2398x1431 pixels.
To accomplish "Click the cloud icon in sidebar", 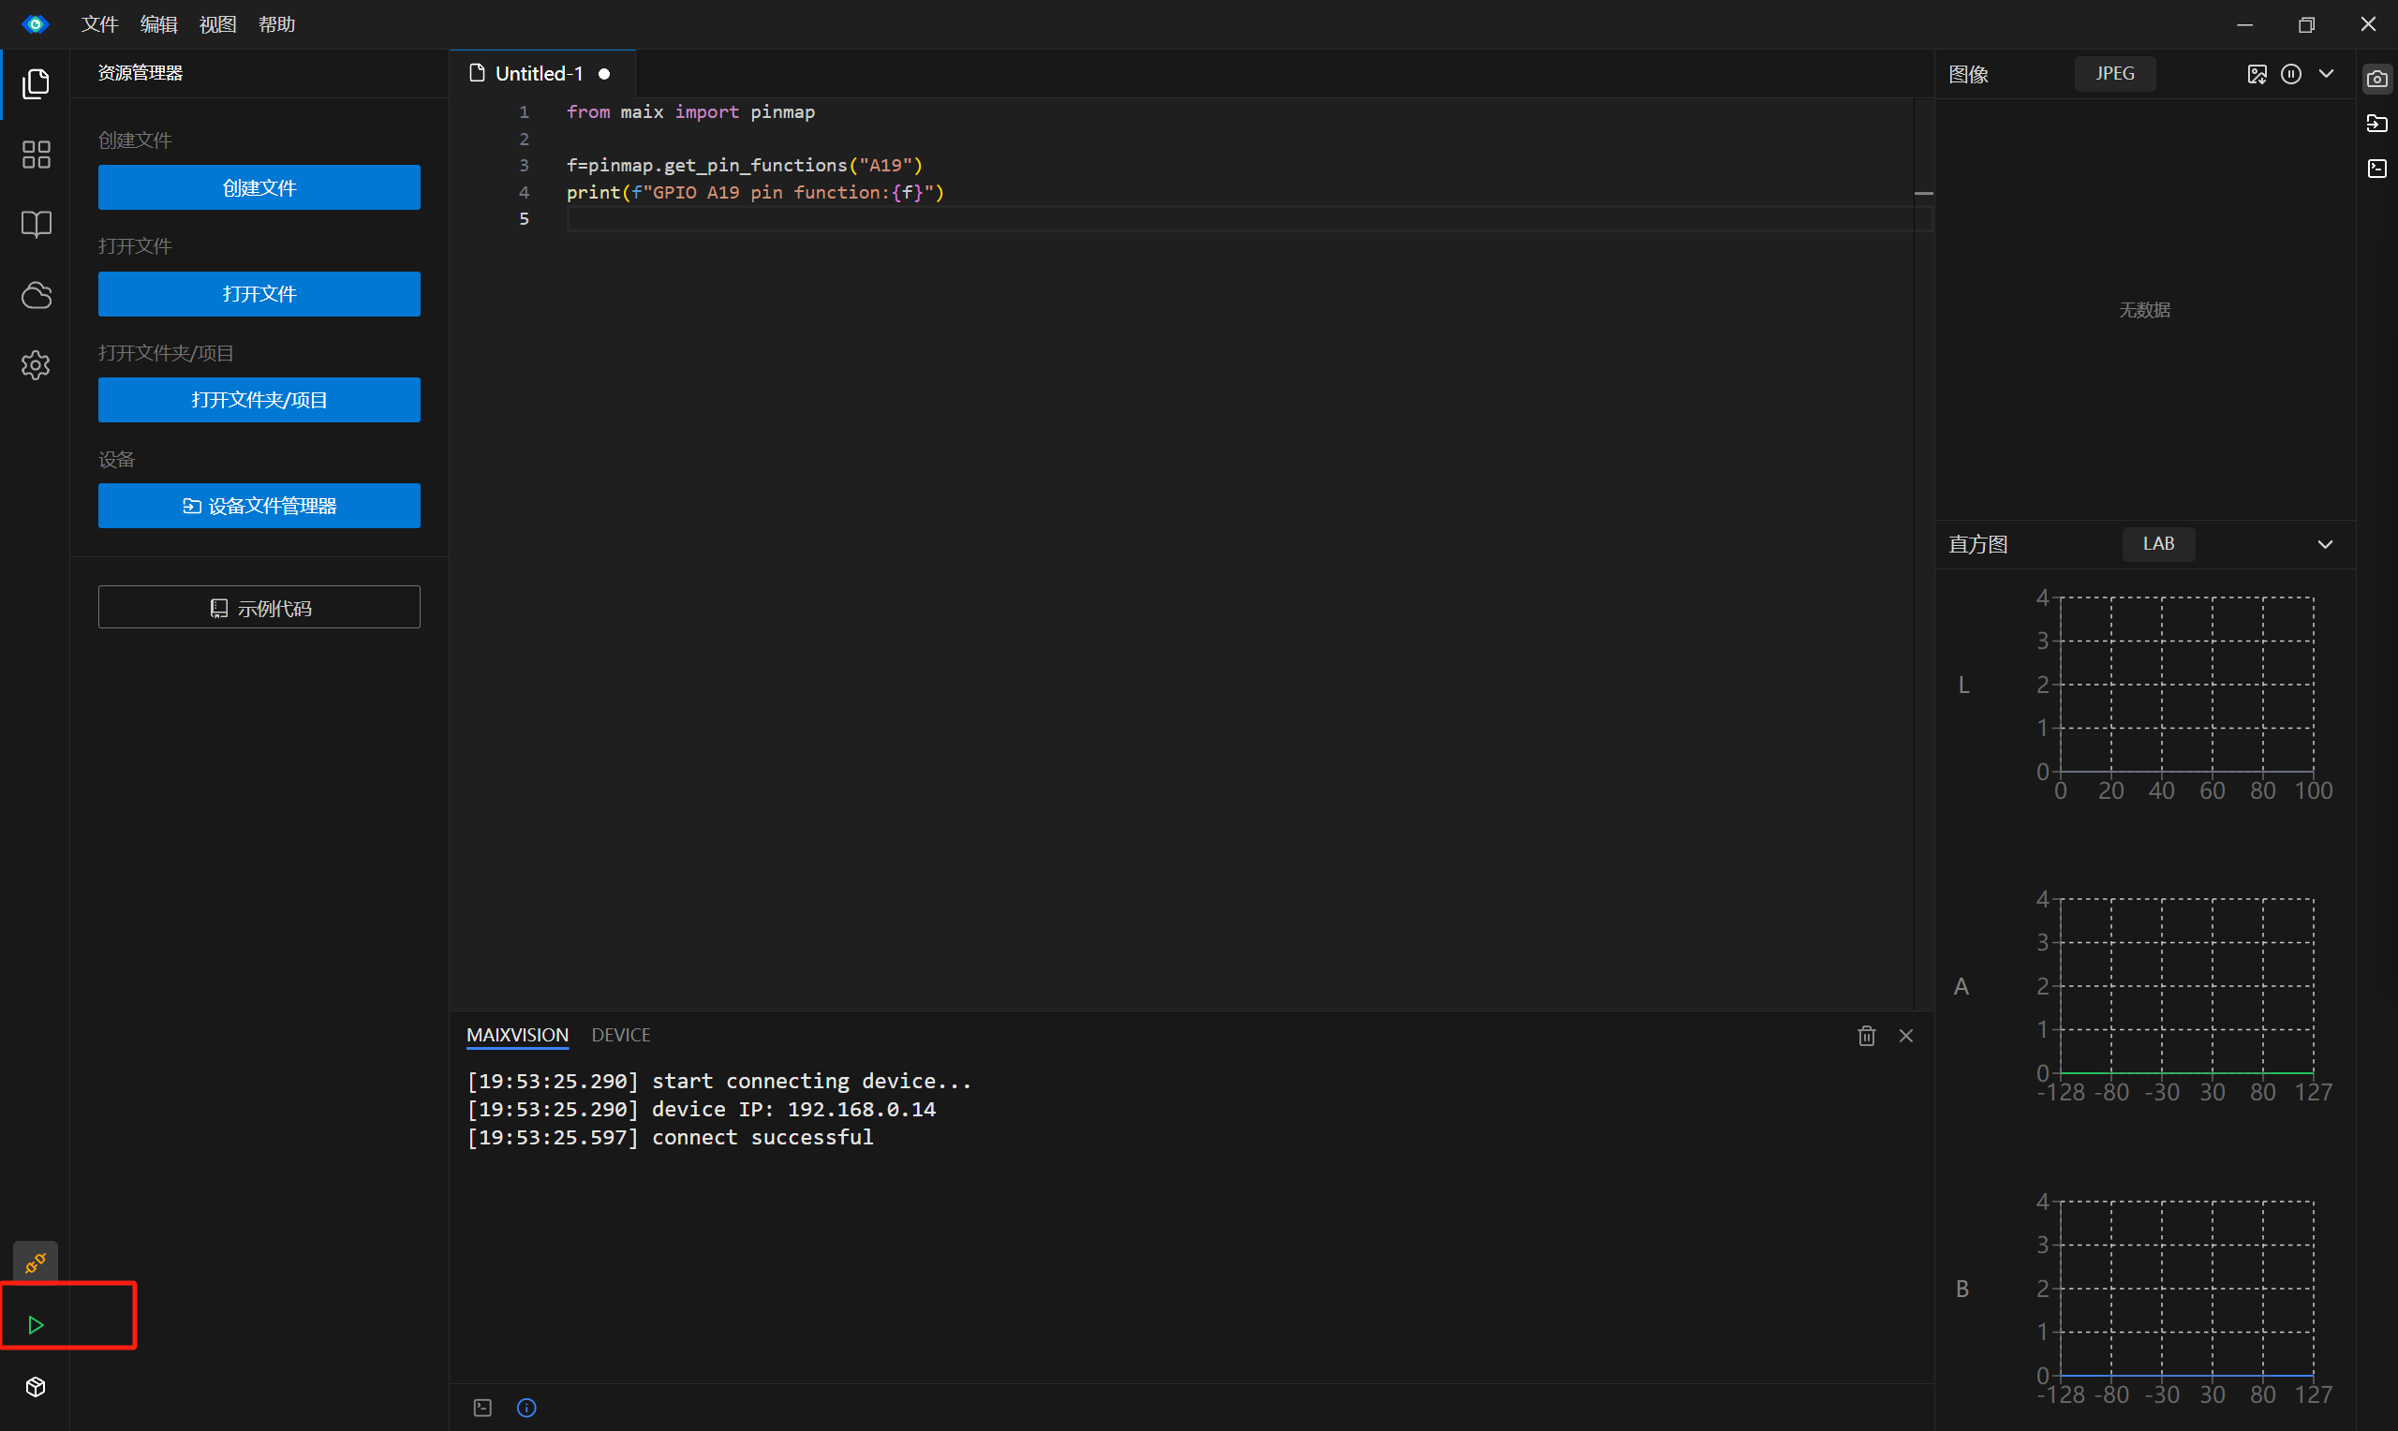I will (36, 295).
